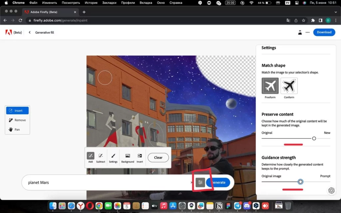This screenshot has width=341, height=213.
Task: Click the back chevron beside Generative fill
Action: pyautogui.click(x=29, y=32)
